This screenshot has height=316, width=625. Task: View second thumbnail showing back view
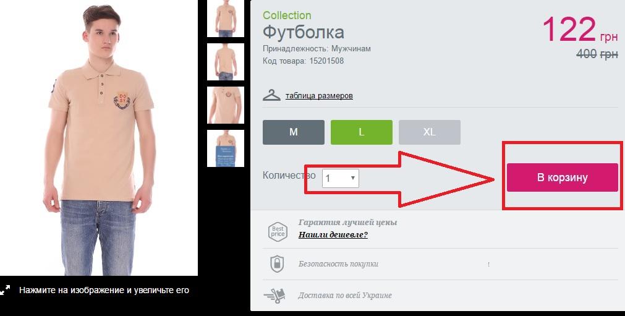[x=226, y=62]
